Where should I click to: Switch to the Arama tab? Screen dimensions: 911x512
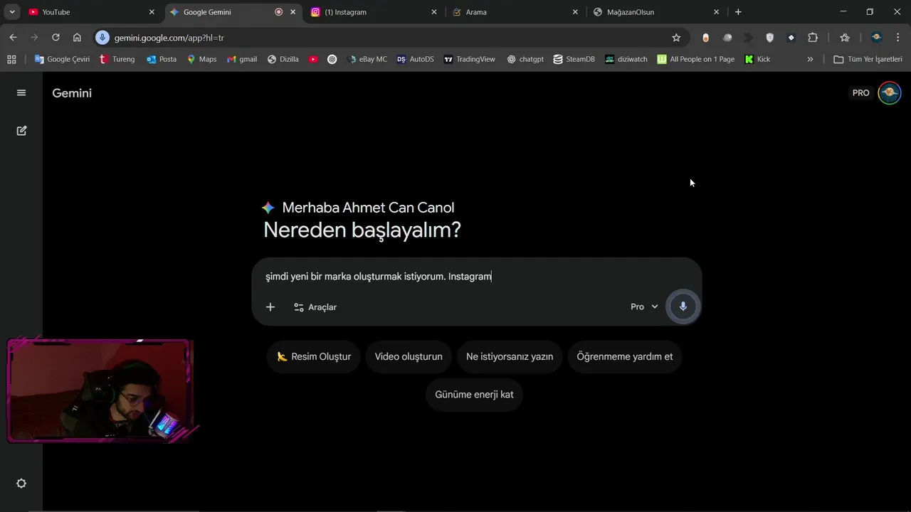coord(515,12)
